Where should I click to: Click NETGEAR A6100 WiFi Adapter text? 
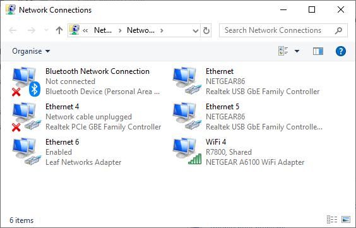(255, 162)
